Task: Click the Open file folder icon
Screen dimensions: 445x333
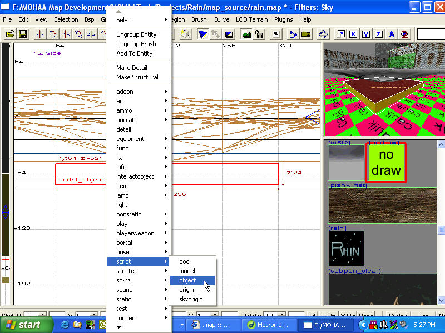Action: (10, 34)
